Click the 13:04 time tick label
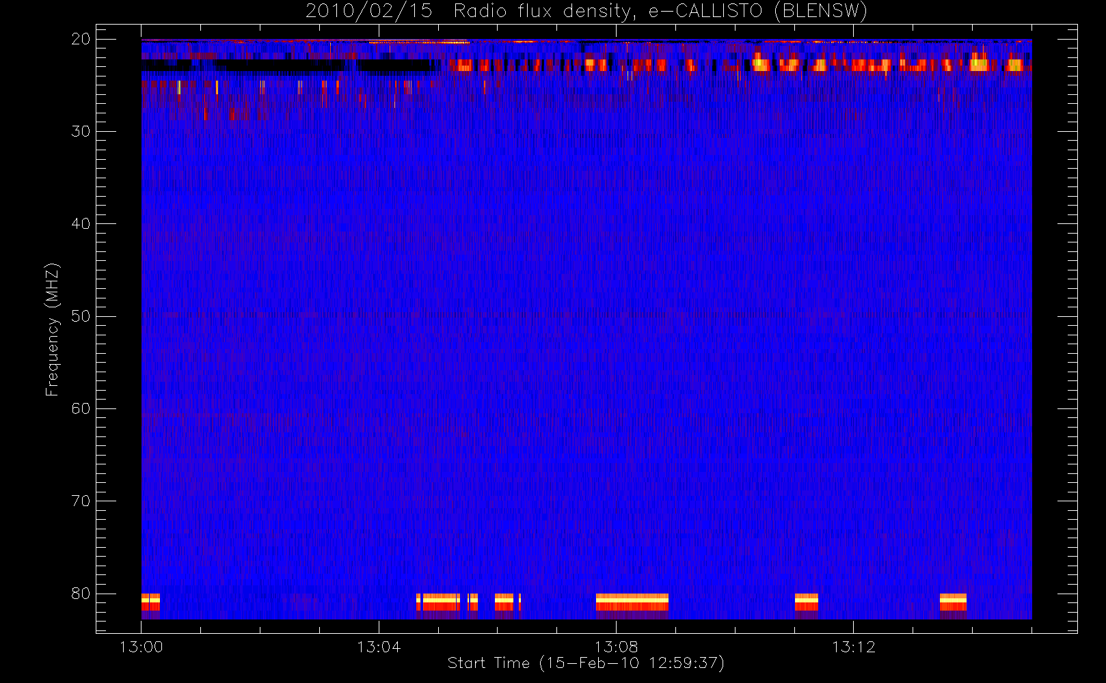 379,647
